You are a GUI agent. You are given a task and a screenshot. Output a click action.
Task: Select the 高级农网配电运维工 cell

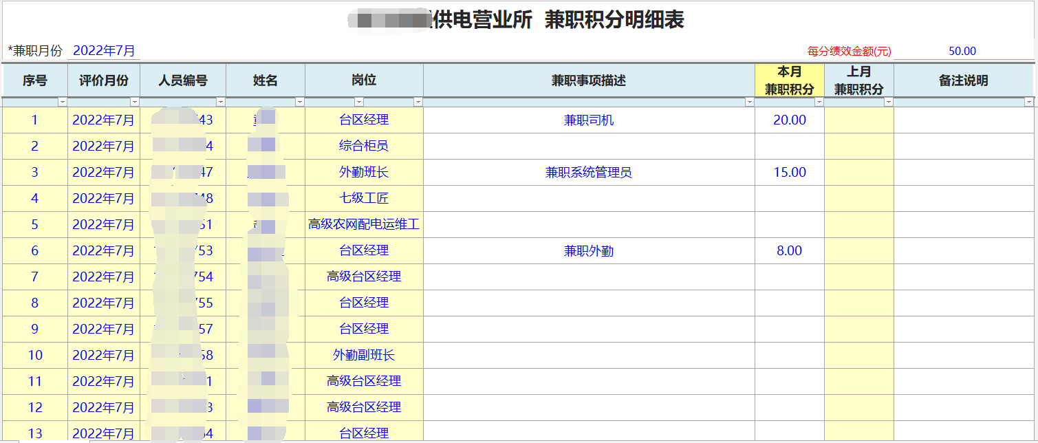pyautogui.click(x=364, y=225)
